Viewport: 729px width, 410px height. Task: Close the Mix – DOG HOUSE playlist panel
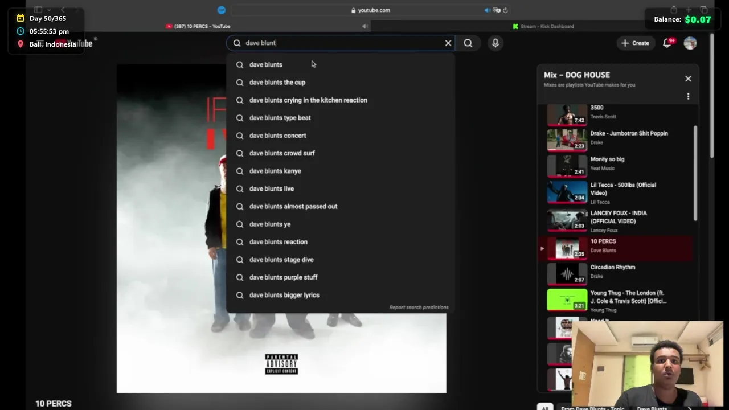click(688, 79)
